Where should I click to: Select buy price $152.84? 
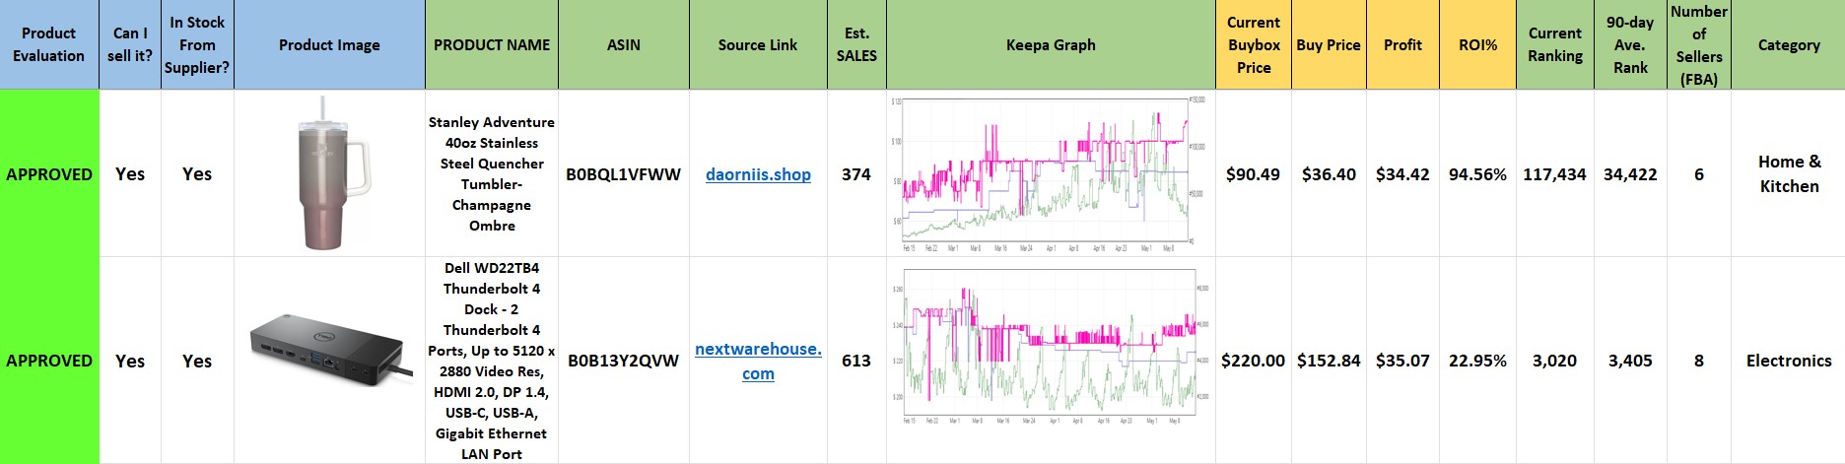click(x=1329, y=361)
